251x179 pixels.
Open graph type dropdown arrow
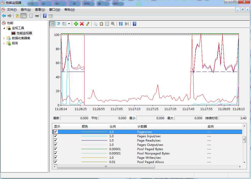69,24
